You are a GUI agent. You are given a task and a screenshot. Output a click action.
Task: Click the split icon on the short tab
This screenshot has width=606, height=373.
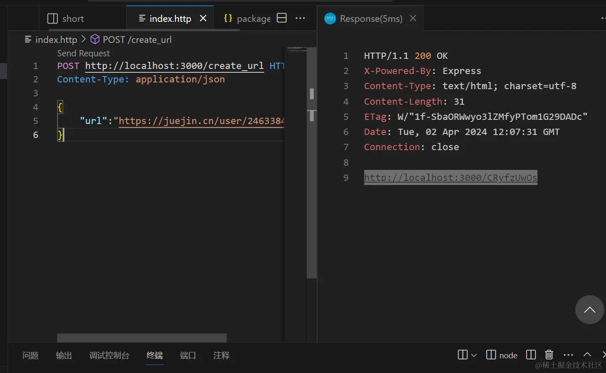pyautogui.click(x=53, y=19)
